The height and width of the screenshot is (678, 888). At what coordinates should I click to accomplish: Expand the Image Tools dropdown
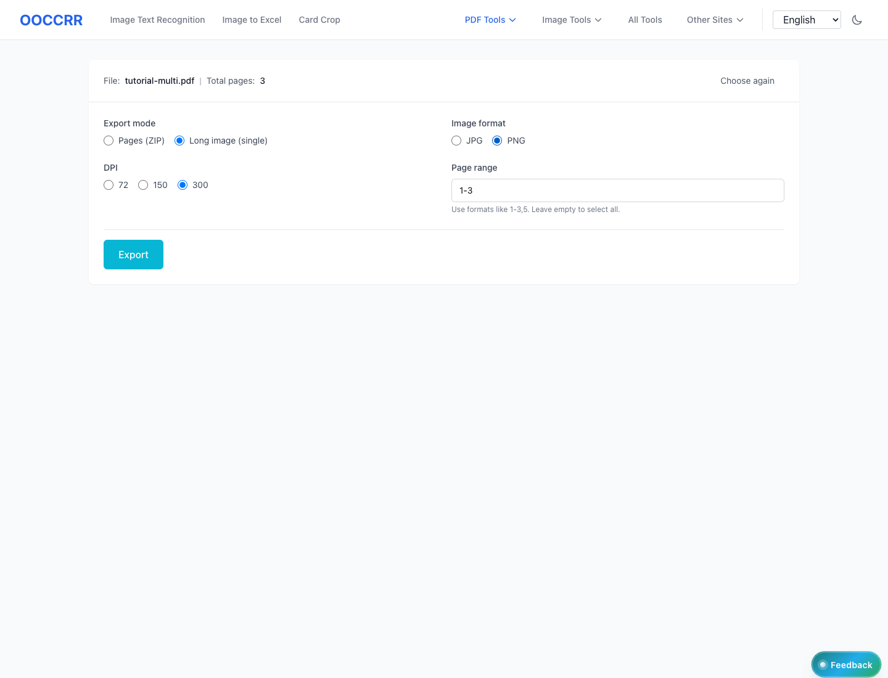point(572,20)
